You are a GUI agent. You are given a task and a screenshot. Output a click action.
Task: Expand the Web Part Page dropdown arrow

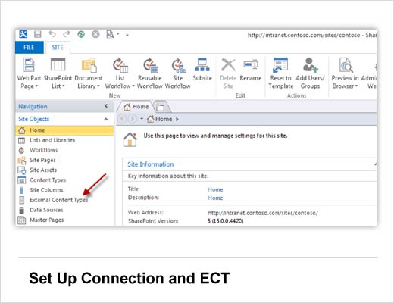[36, 86]
